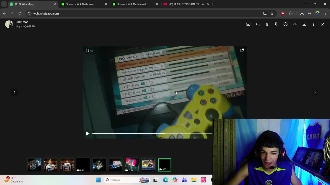Image resolution: width=330 pixels, height=185 pixels.
Task: Open Task View from the taskbar
Action: click(155, 180)
